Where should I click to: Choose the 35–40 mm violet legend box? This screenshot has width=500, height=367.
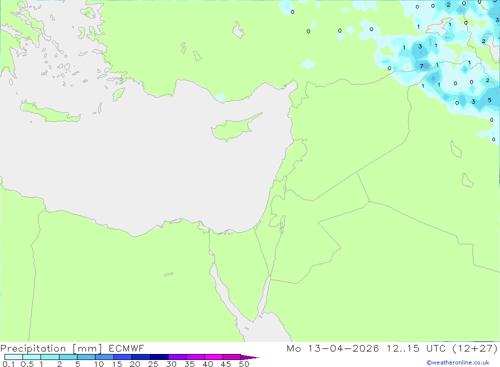tap(195, 357)
